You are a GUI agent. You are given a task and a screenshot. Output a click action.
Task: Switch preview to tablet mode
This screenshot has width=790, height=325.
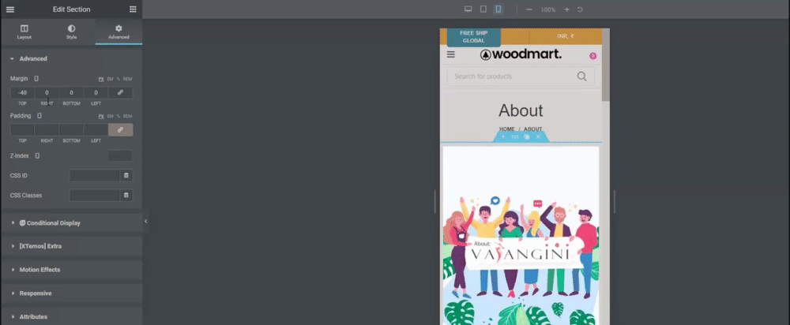(x=483, y=9)
